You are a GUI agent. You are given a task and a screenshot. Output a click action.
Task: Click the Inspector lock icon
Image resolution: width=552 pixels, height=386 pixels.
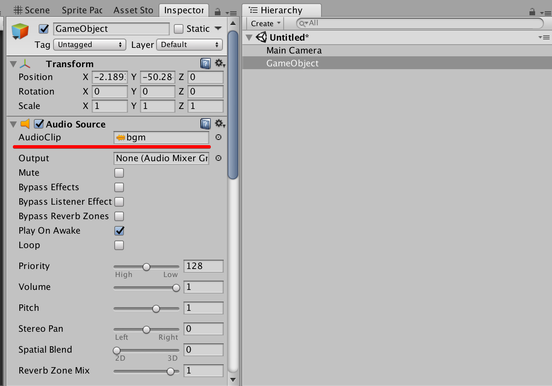tap(217, 12)
